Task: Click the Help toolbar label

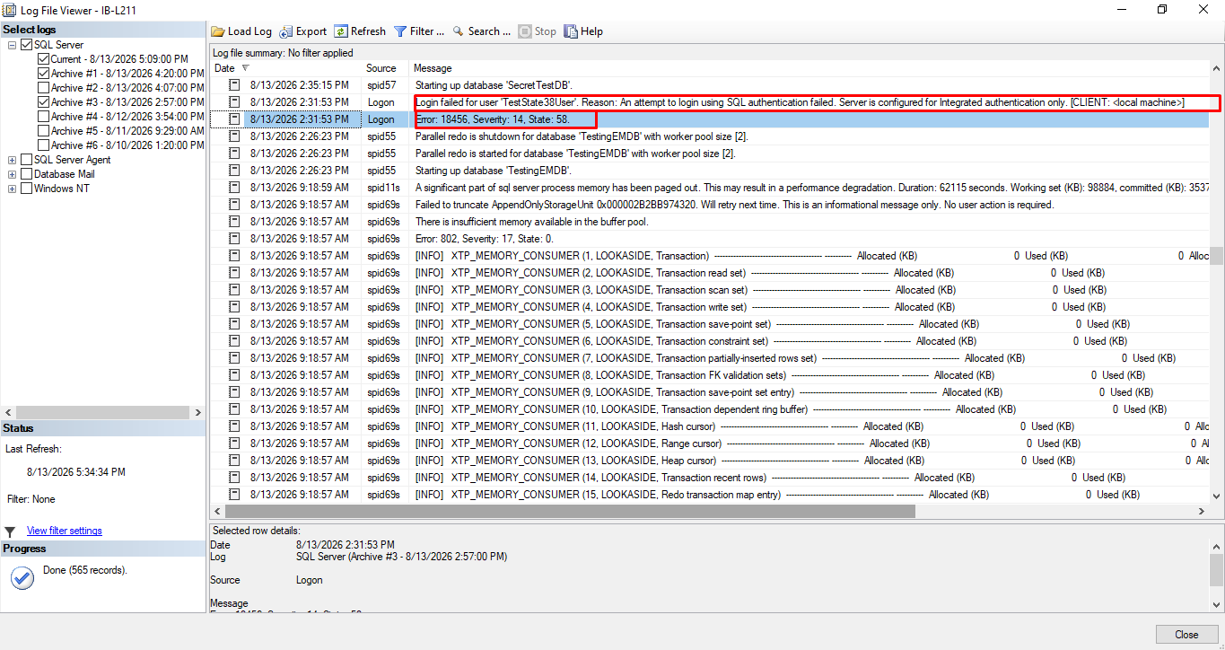Action: click(592, 31)
